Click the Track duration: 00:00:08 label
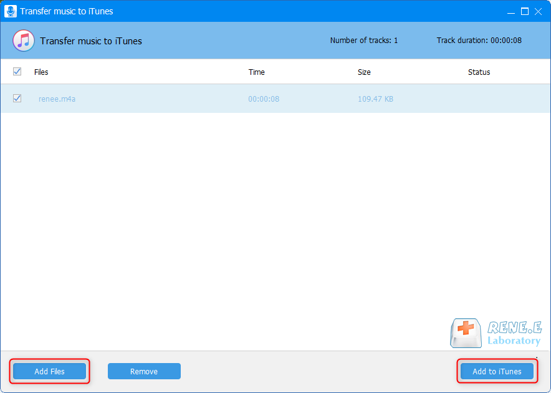Image resolution: width=551 pixels, height=393 pixels. click(x=479, y=41)
